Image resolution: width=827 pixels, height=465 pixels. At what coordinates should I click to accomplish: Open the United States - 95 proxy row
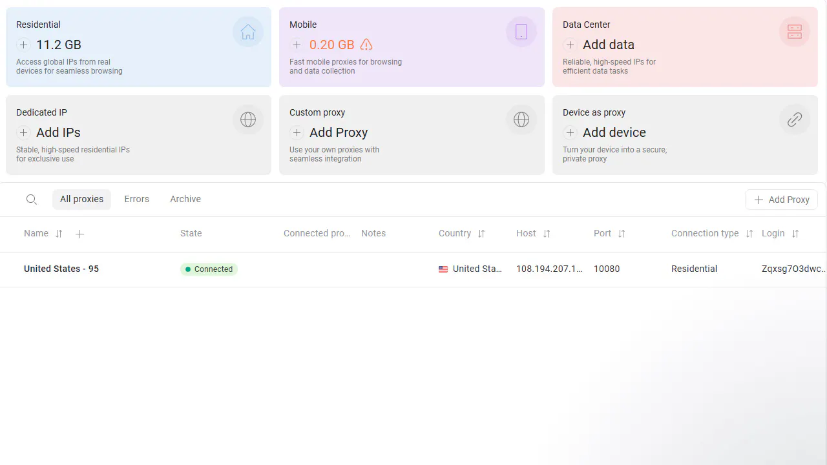point(413,269)
